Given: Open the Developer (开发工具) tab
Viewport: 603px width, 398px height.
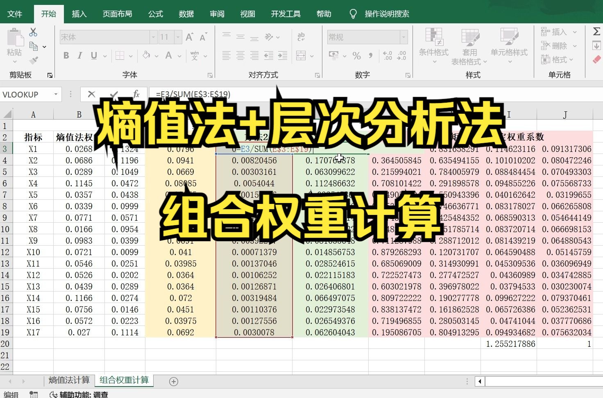Looking at the screenshot, I should point(286,14).
